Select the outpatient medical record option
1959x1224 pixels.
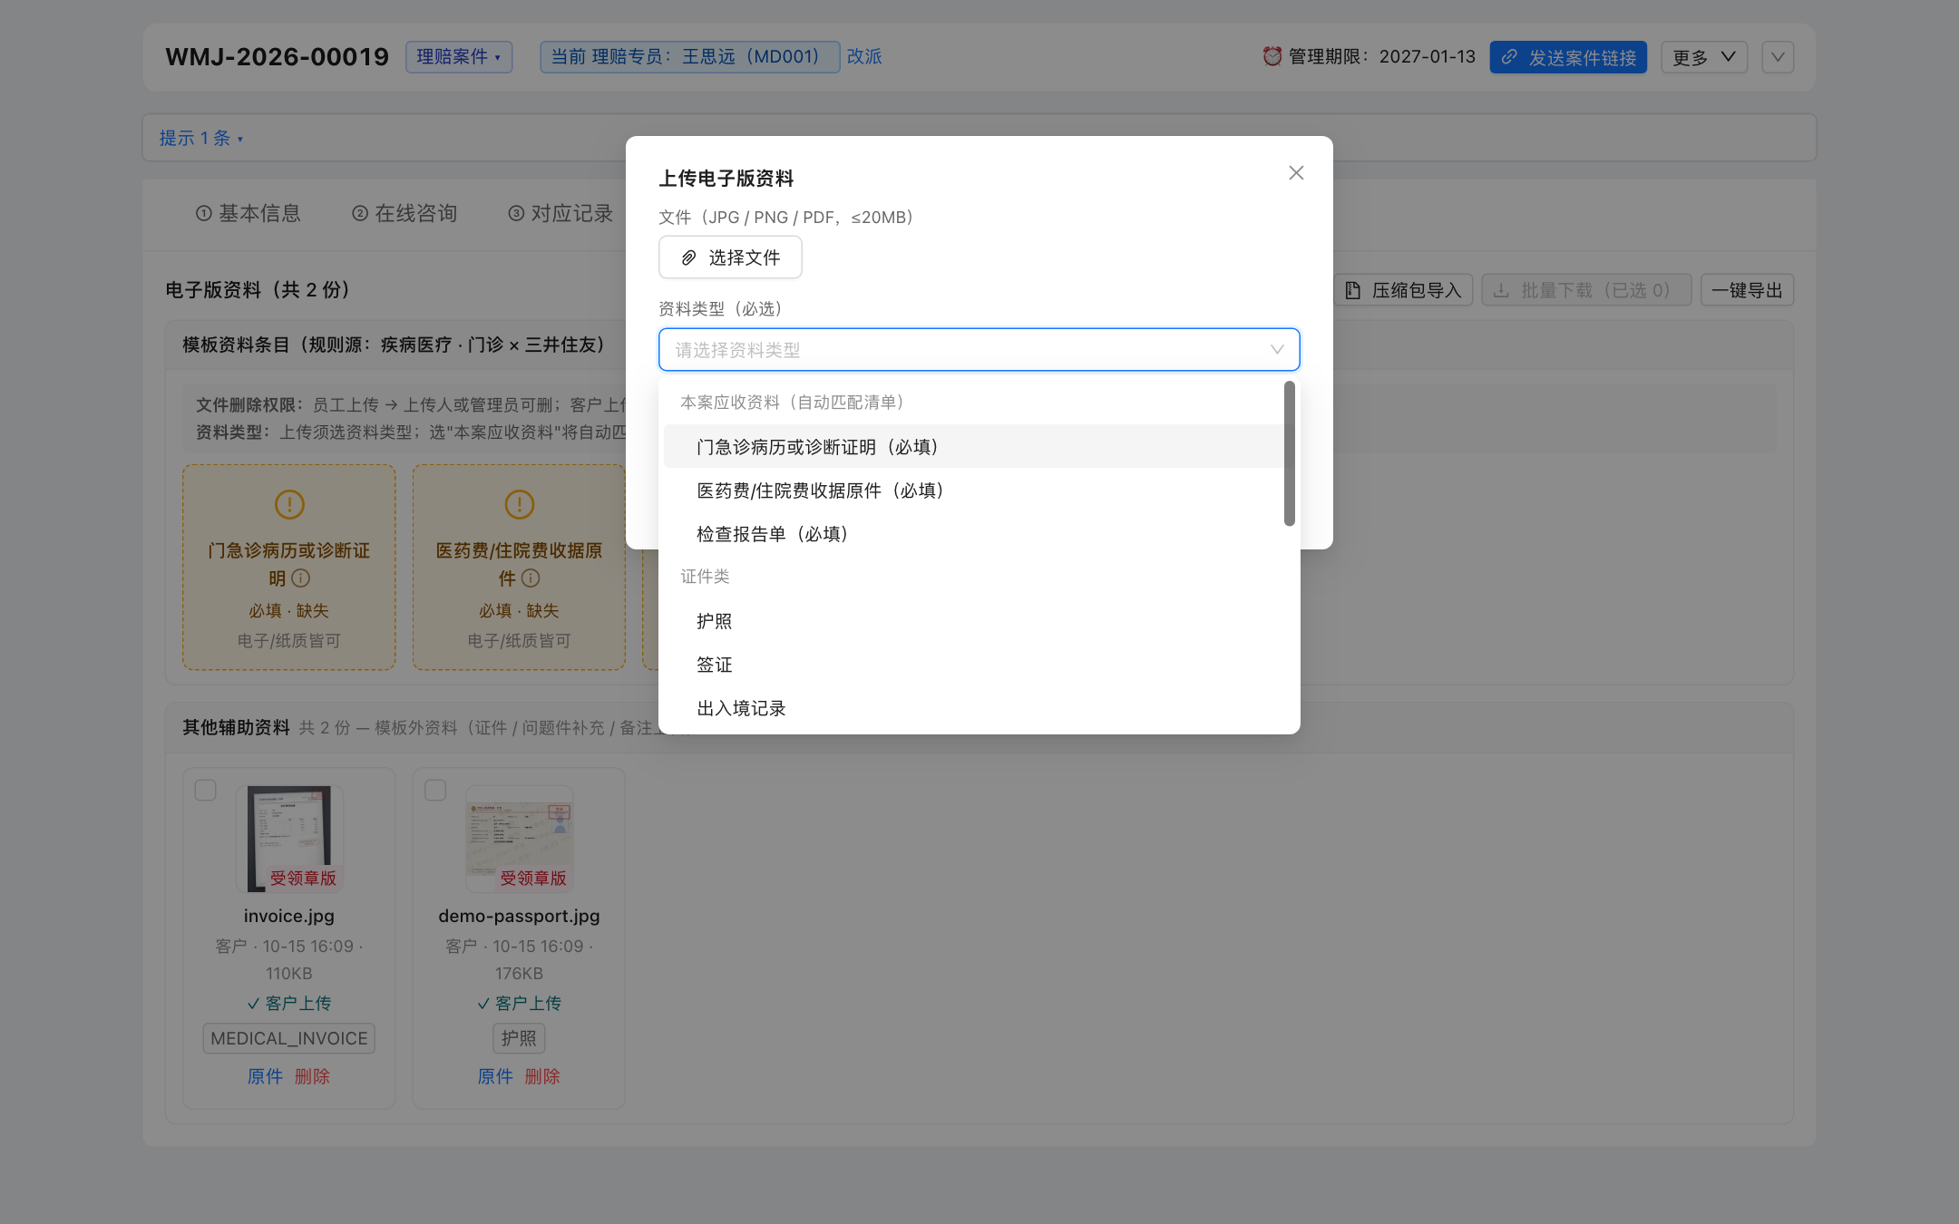[x=973, y=447]
